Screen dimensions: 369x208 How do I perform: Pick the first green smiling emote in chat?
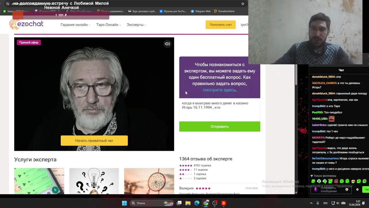tap(313, 181)
